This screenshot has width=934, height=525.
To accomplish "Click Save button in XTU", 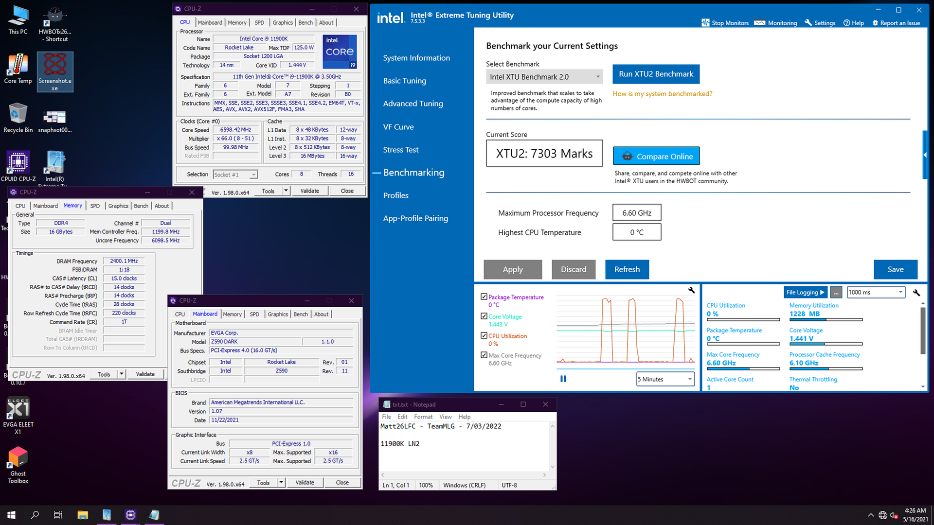I will coord(896,269).
